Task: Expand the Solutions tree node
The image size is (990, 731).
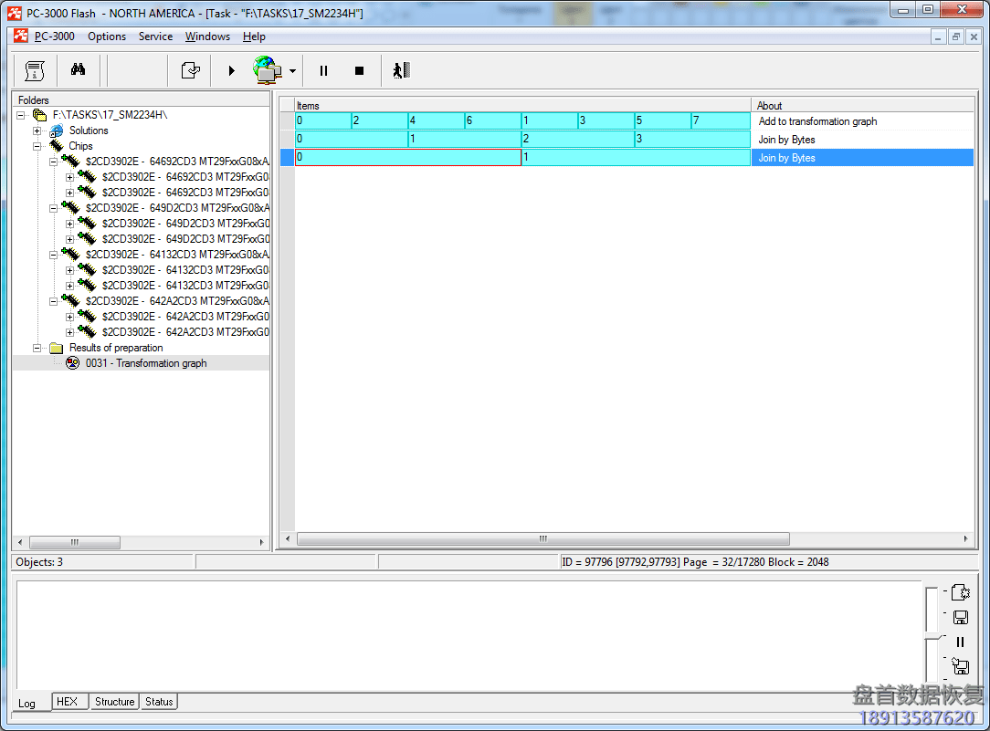Action: (38, 131)
